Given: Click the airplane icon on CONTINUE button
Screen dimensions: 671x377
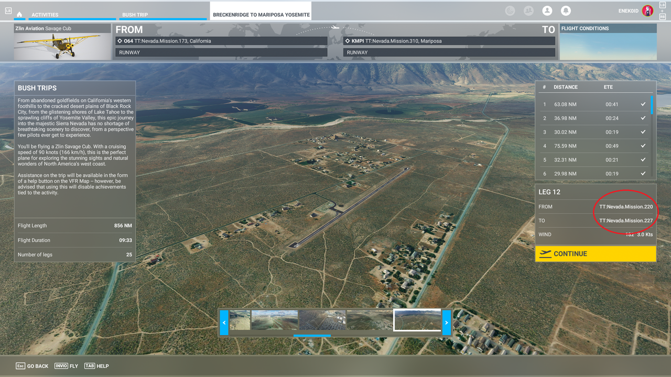Looking at the screenshot, I should (545, 253).
